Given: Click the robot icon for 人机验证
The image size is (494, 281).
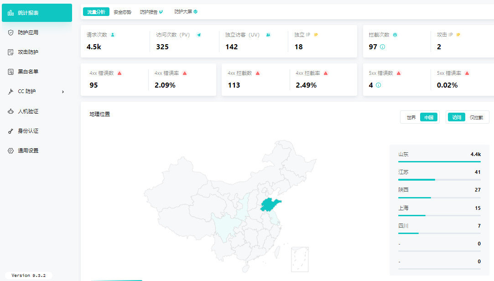Looking at the screenshot, I should pos(10,111).
